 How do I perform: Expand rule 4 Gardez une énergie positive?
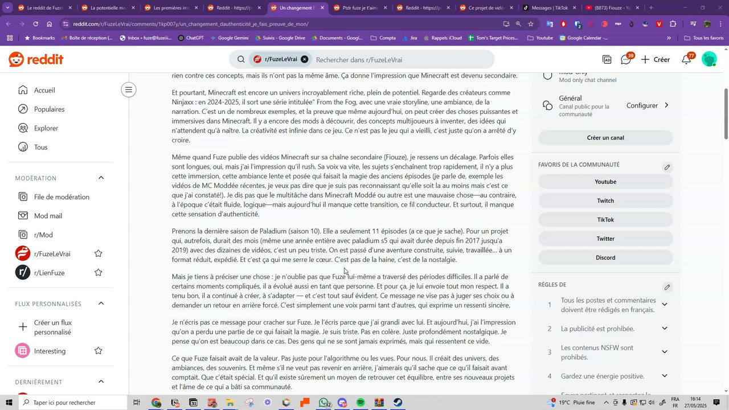664,376
